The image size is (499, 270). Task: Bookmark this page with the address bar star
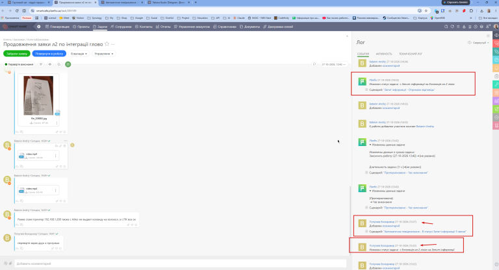click(x=426, y=10)
